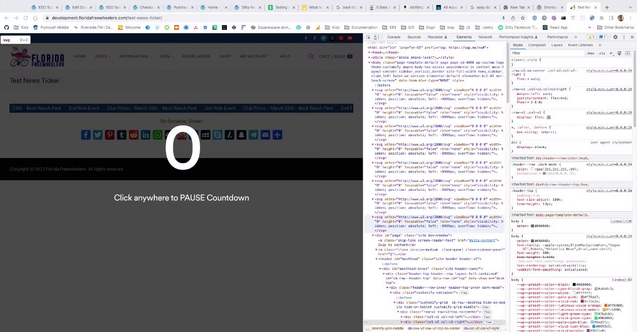Activate the DevTools inspect element picker
The image size is (637, 332).
pyautogui.click(x=367, y=37)
